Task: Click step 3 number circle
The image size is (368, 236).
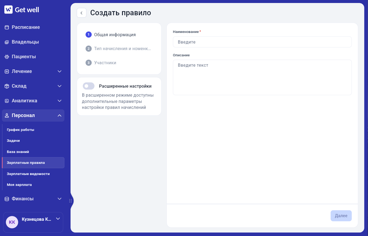Action: (x=88, y=63)
